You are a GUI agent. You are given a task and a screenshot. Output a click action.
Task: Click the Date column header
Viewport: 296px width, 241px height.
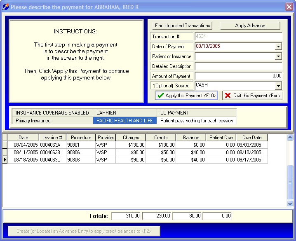pyautogui.click(x=23, y=138)
